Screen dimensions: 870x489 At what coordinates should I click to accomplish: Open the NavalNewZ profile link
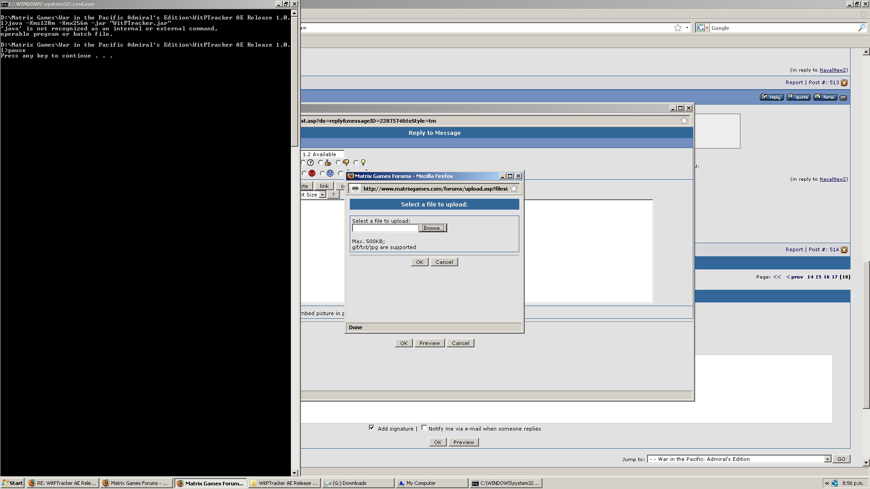pos(832,70)
